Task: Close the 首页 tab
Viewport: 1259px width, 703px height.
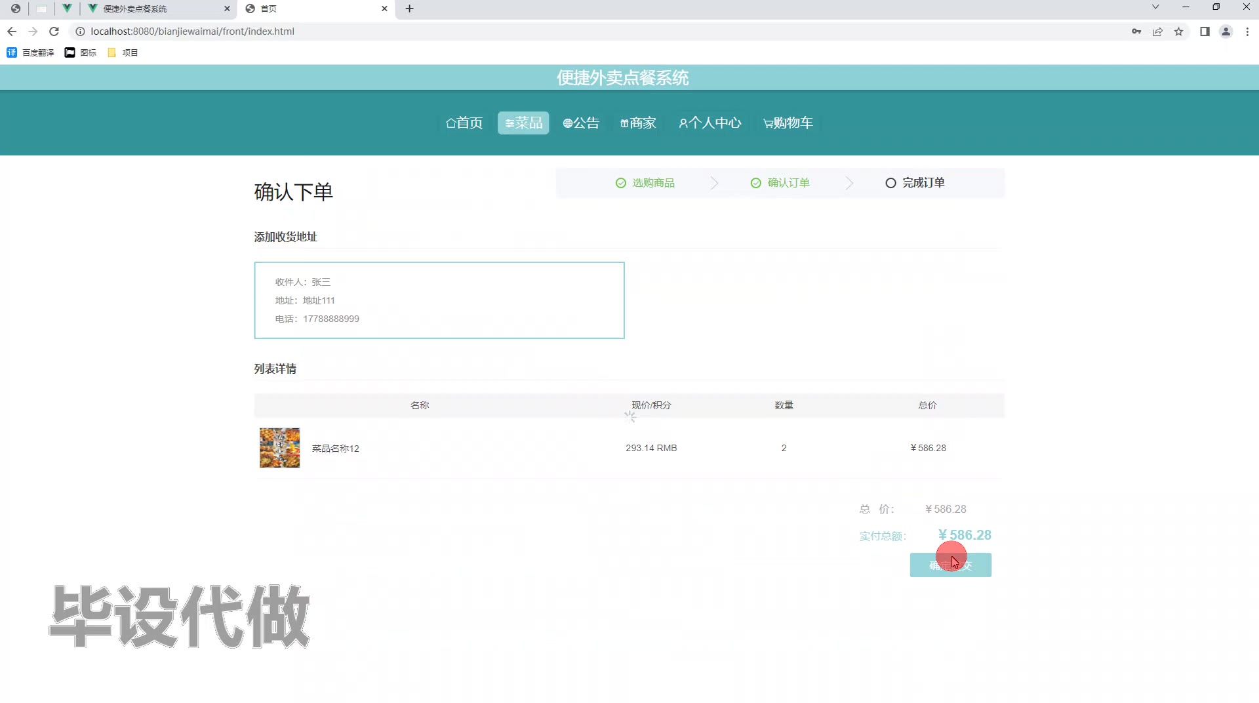Action: (x=384, y=9)
